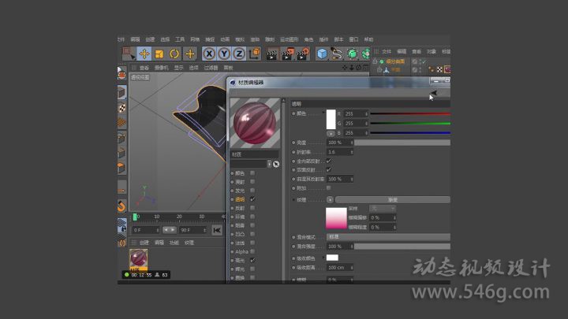Click the go to start playback button
Screen dimensions: 568x319
point(217,230)
